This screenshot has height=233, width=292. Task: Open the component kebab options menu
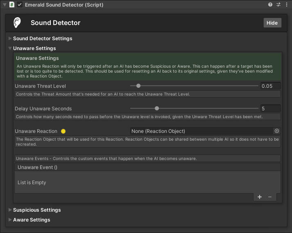[287, 5]
